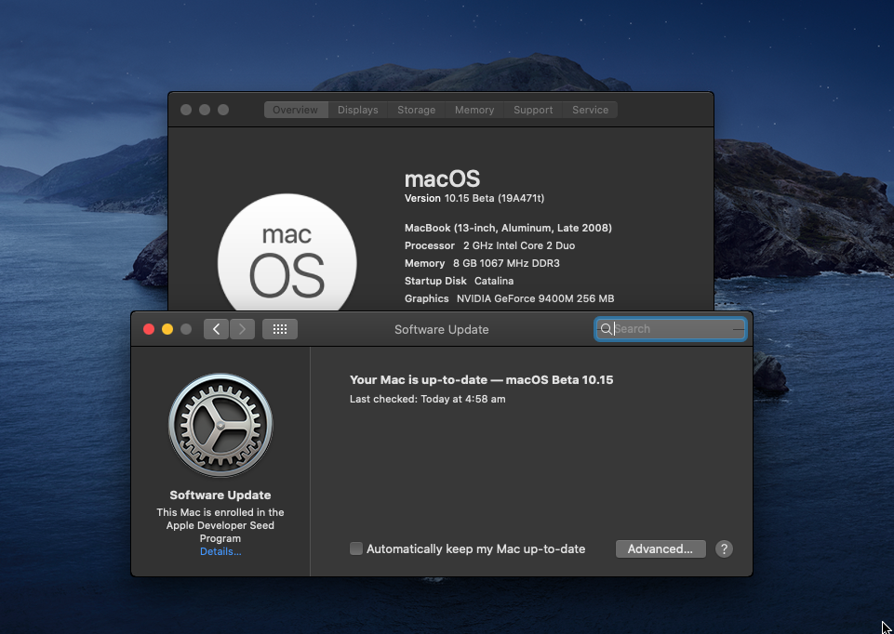This screenshot has width=894, height=634.
Task: Select the Service tab
Action: (x=590, y=110)
